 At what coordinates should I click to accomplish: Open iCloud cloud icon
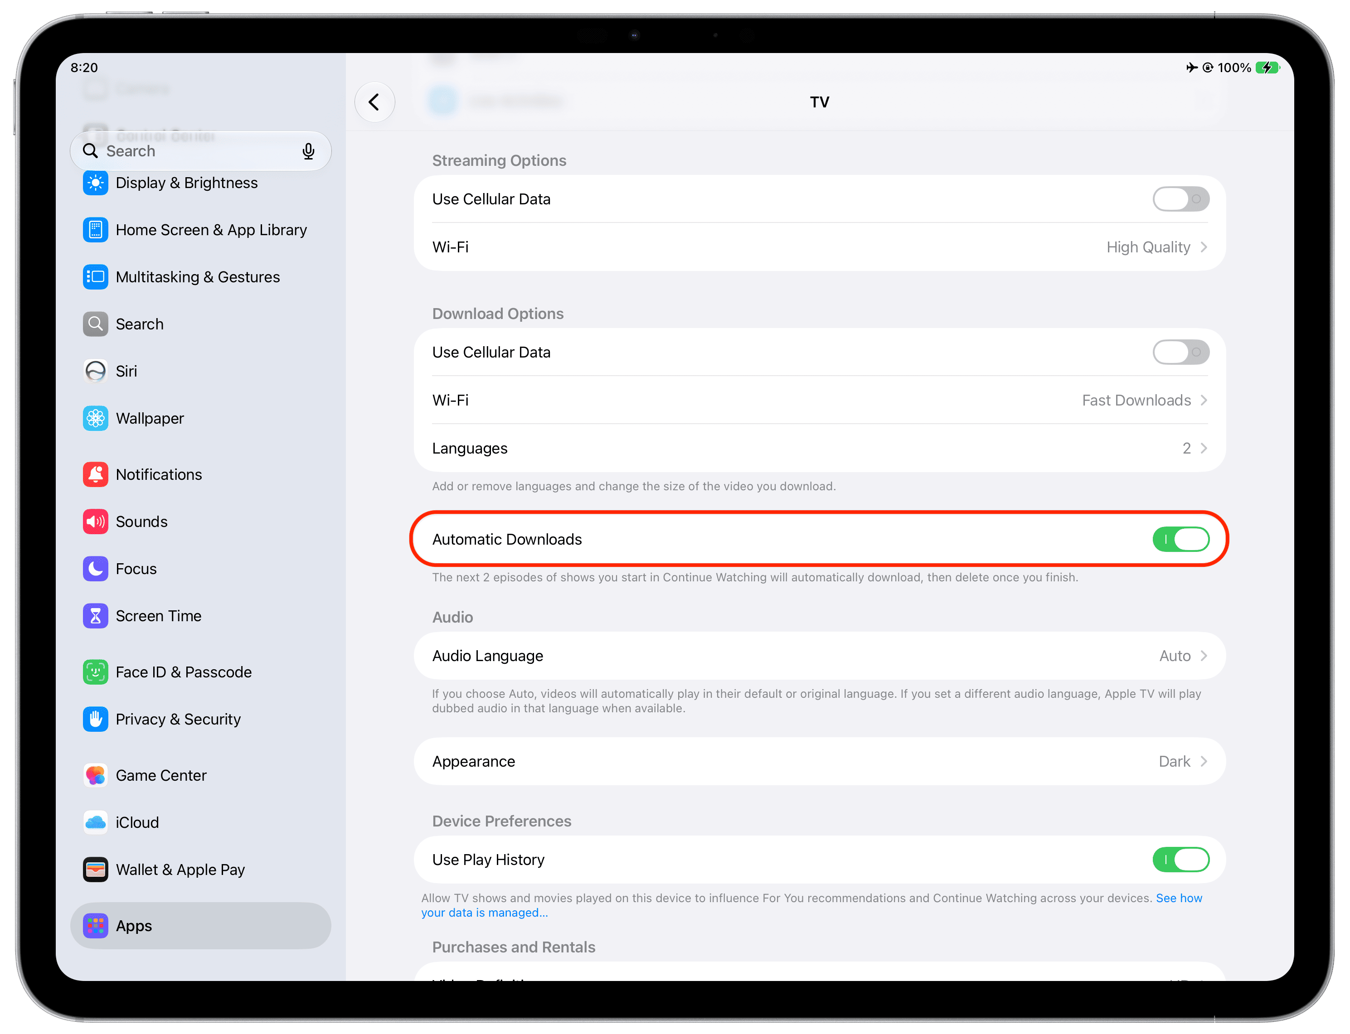coord(95,823)
